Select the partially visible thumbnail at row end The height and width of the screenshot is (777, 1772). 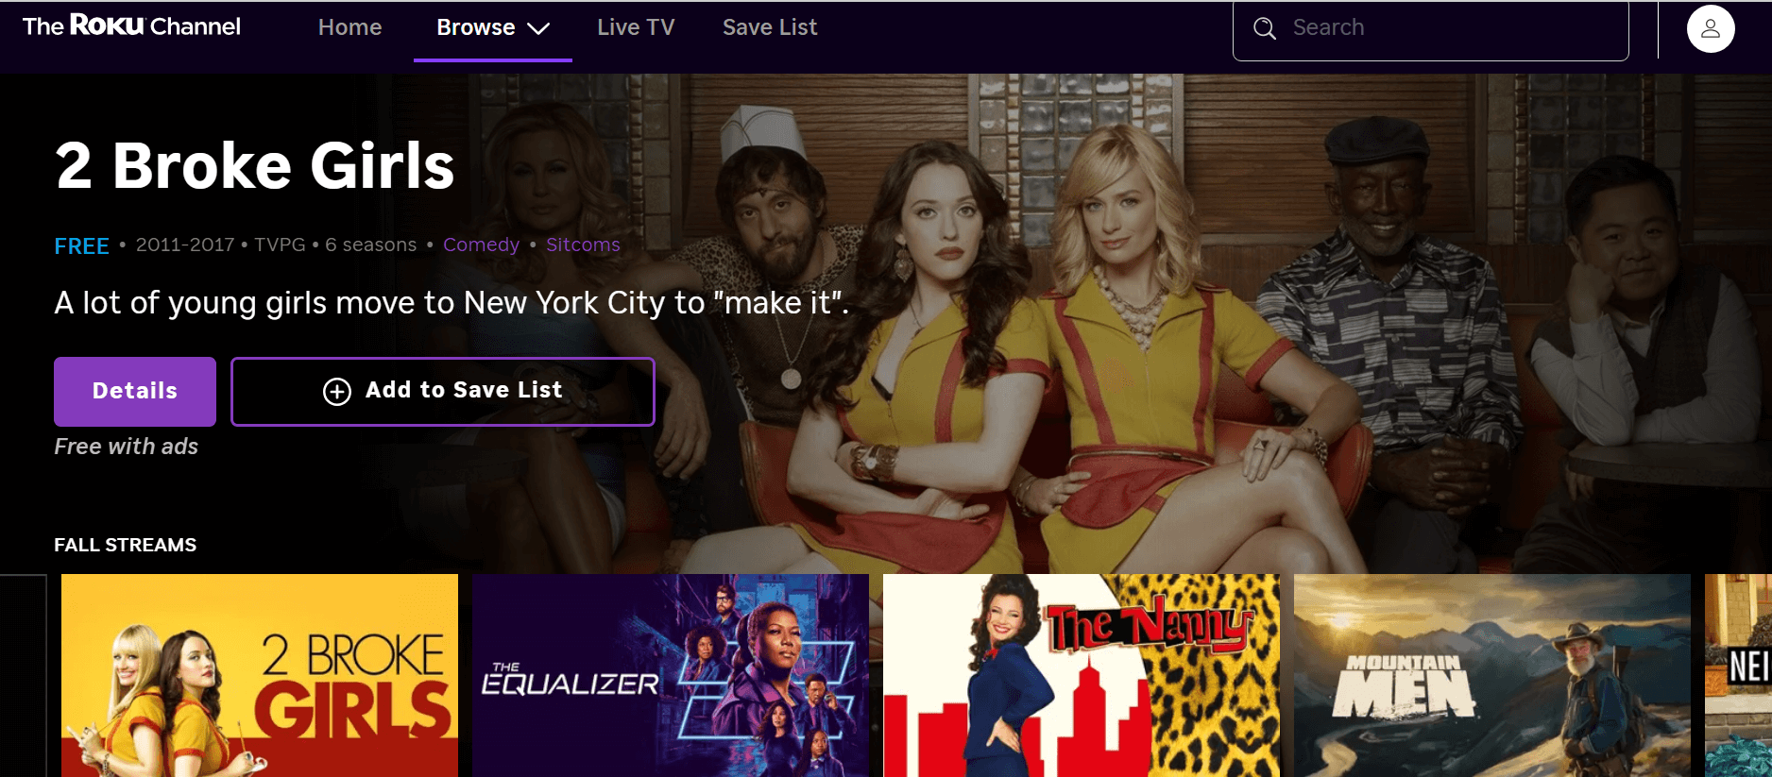click(1738, 675)
